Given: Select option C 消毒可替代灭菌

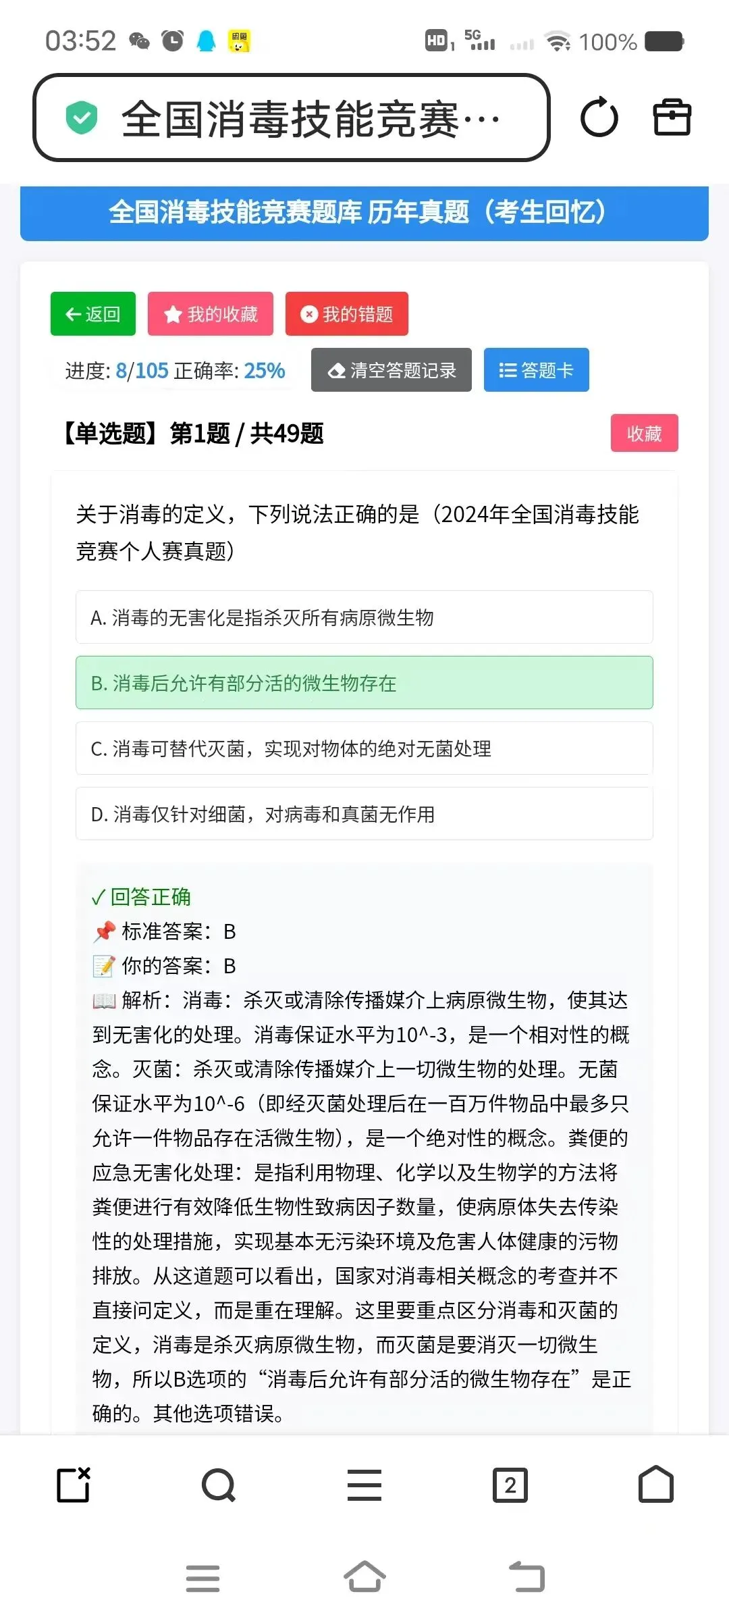Looking at the screenshot, I should click(364, 748).
